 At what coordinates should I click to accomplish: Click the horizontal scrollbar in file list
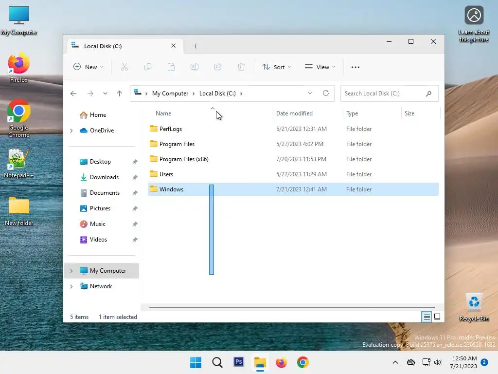(292, 307)
